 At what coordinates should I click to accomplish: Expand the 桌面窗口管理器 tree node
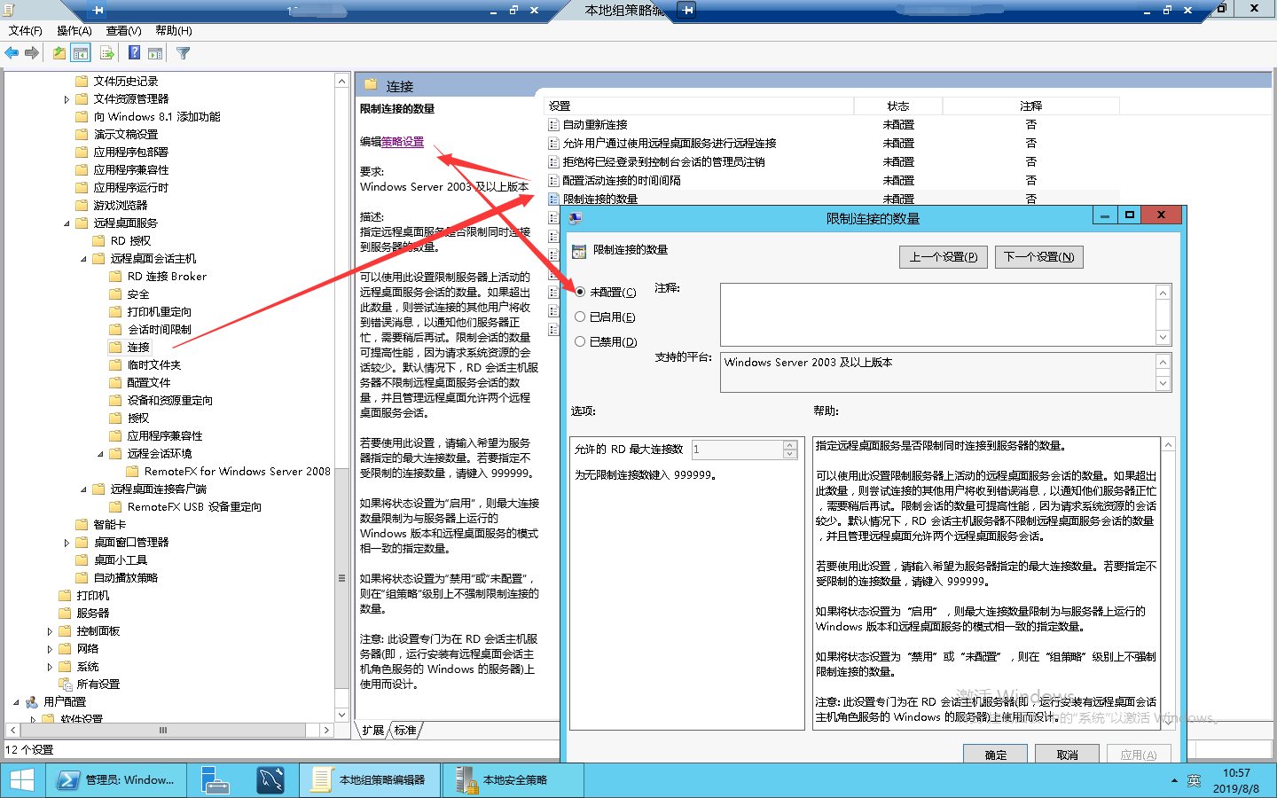click(67, 543)
